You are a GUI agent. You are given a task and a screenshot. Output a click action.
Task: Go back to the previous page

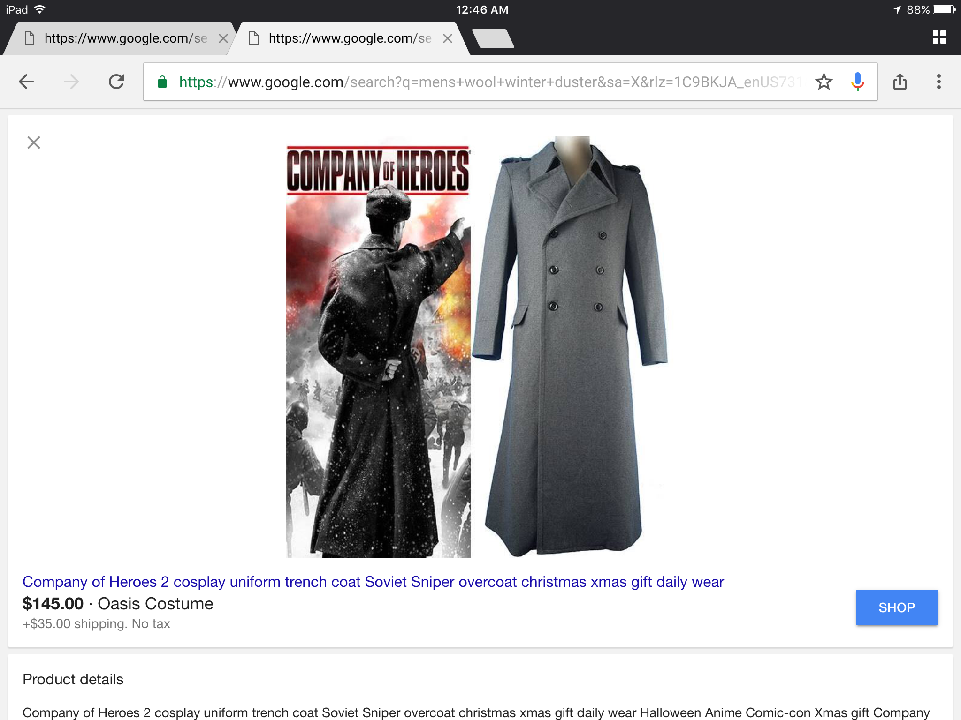pos(26,82)
